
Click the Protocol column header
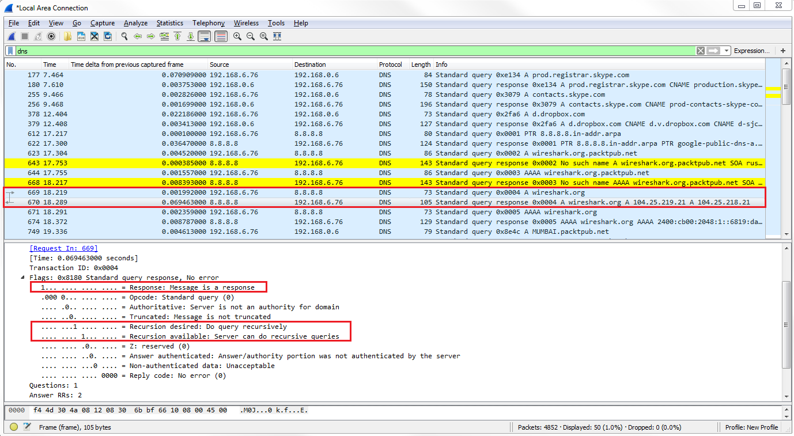390,65
